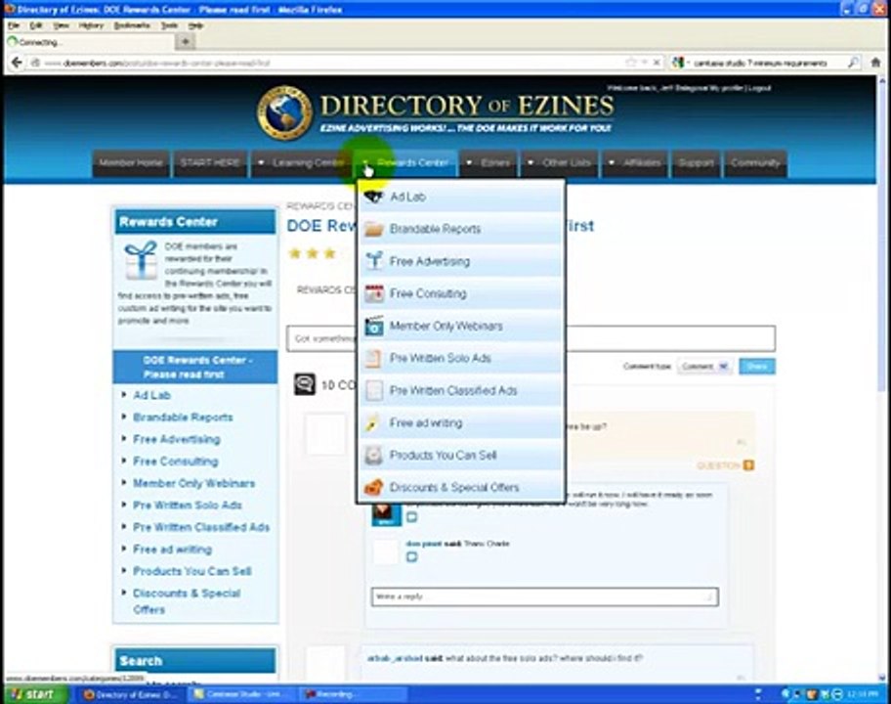Click the Windows Start button
The width and height of the screenshot is (891, 704).
pos(35,694)
